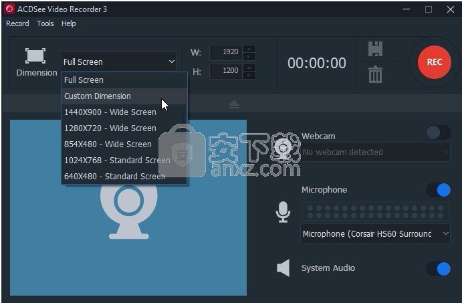Minimize the ACDSee Video Recorder window
Screen dimensions: 462x303
pos(407,9)
